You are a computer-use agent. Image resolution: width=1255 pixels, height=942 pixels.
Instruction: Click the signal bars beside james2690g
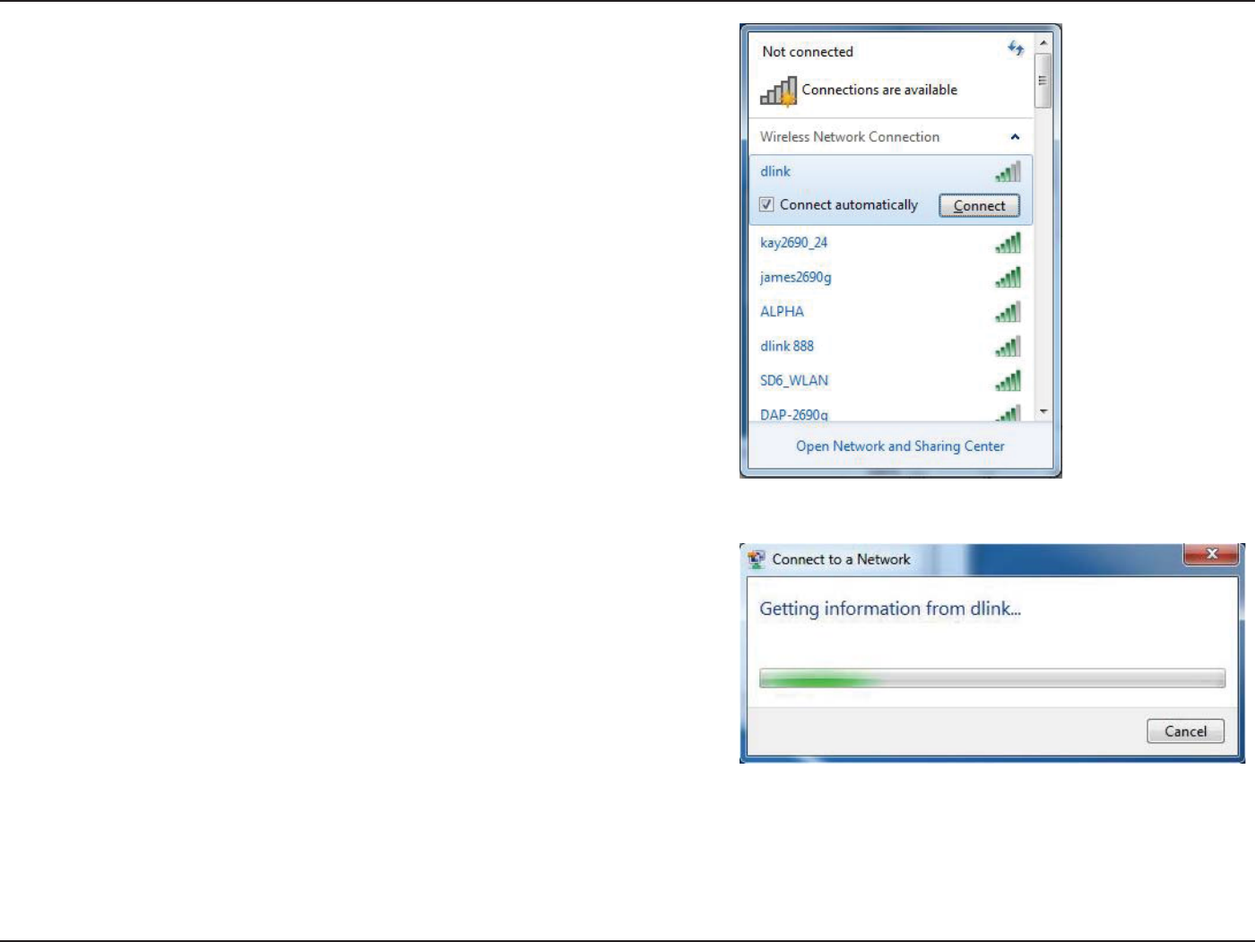pos(1008,278)
